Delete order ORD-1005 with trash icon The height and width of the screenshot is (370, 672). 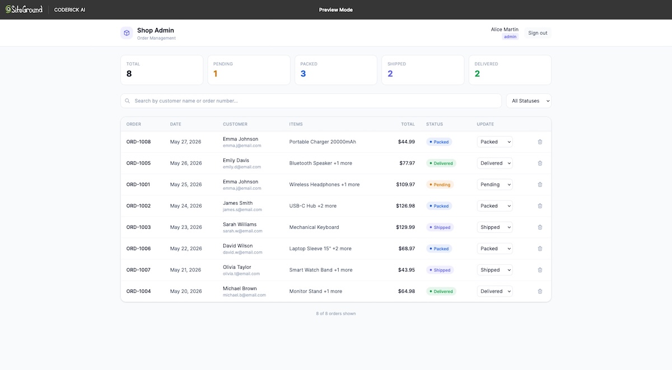click(540, 163)
